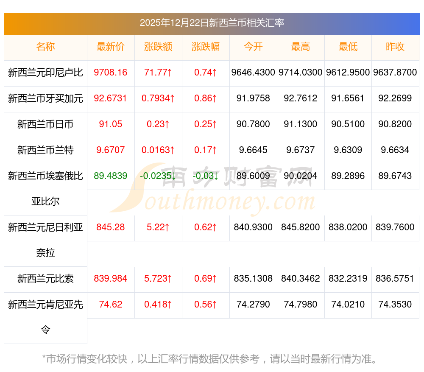
Task: Click the 今开 column header
Action: click(x=253, y=47)
